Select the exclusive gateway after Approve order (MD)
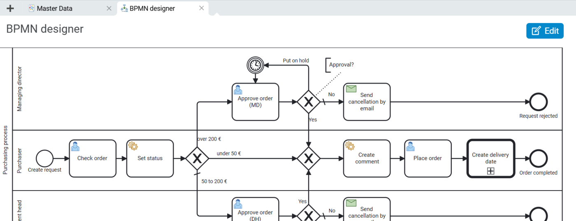576x221 pixels. 309,102
